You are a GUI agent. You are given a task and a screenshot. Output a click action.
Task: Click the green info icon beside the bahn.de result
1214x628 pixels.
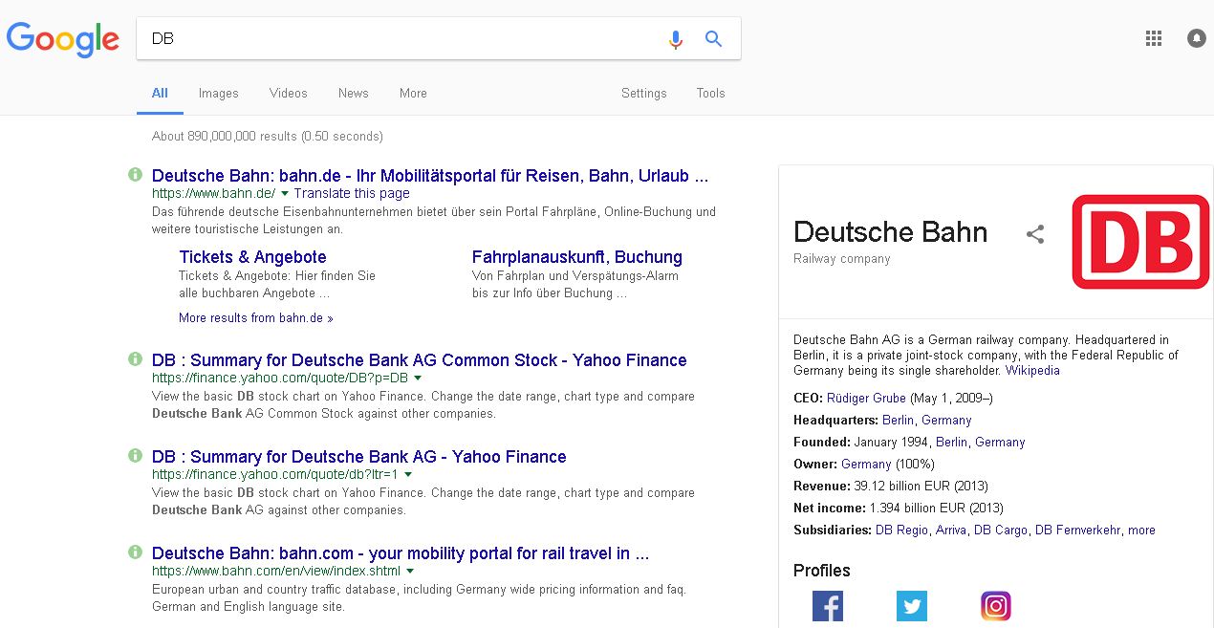click(x=136, y=175)
